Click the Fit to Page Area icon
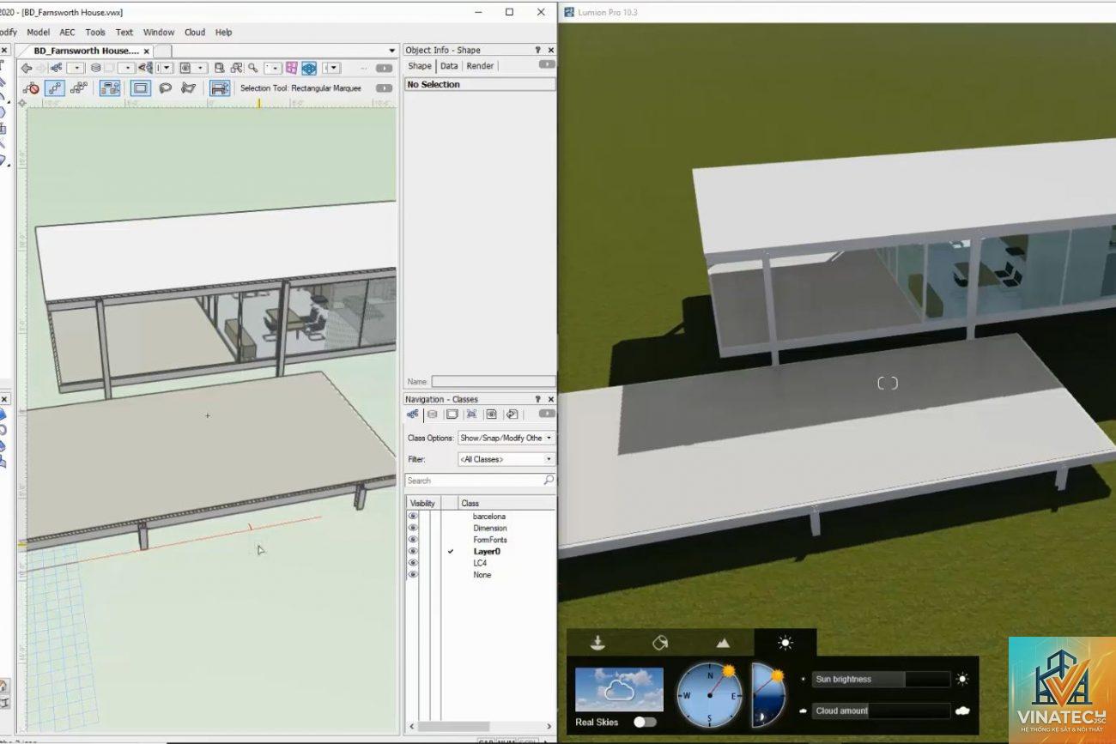The height and width of the screenshot is (744, 1116). [219, 68]
